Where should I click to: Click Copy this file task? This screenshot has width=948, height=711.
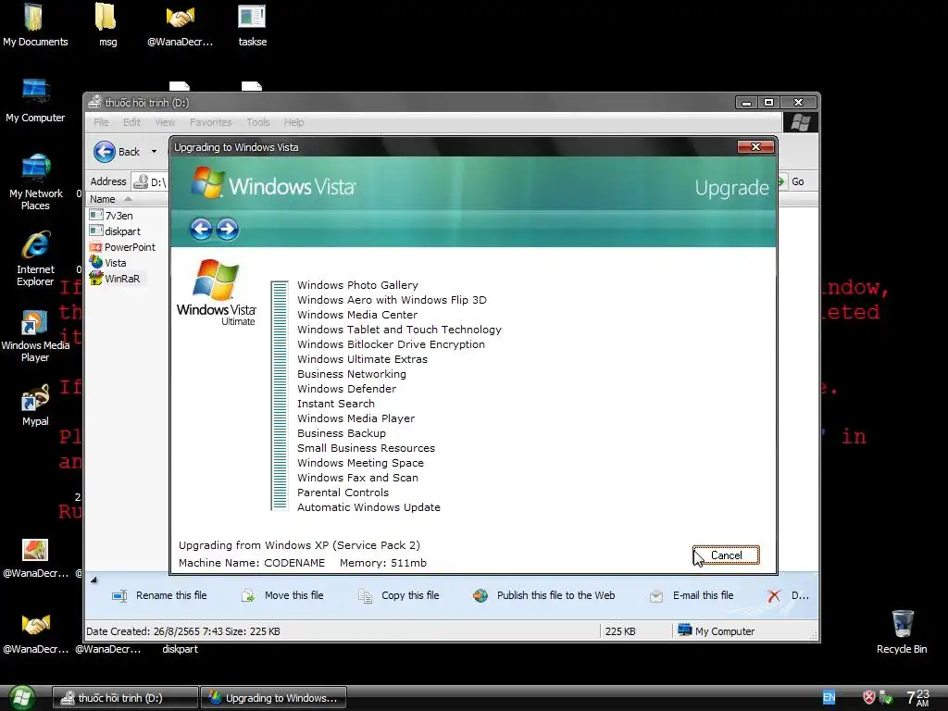point(398,595)
